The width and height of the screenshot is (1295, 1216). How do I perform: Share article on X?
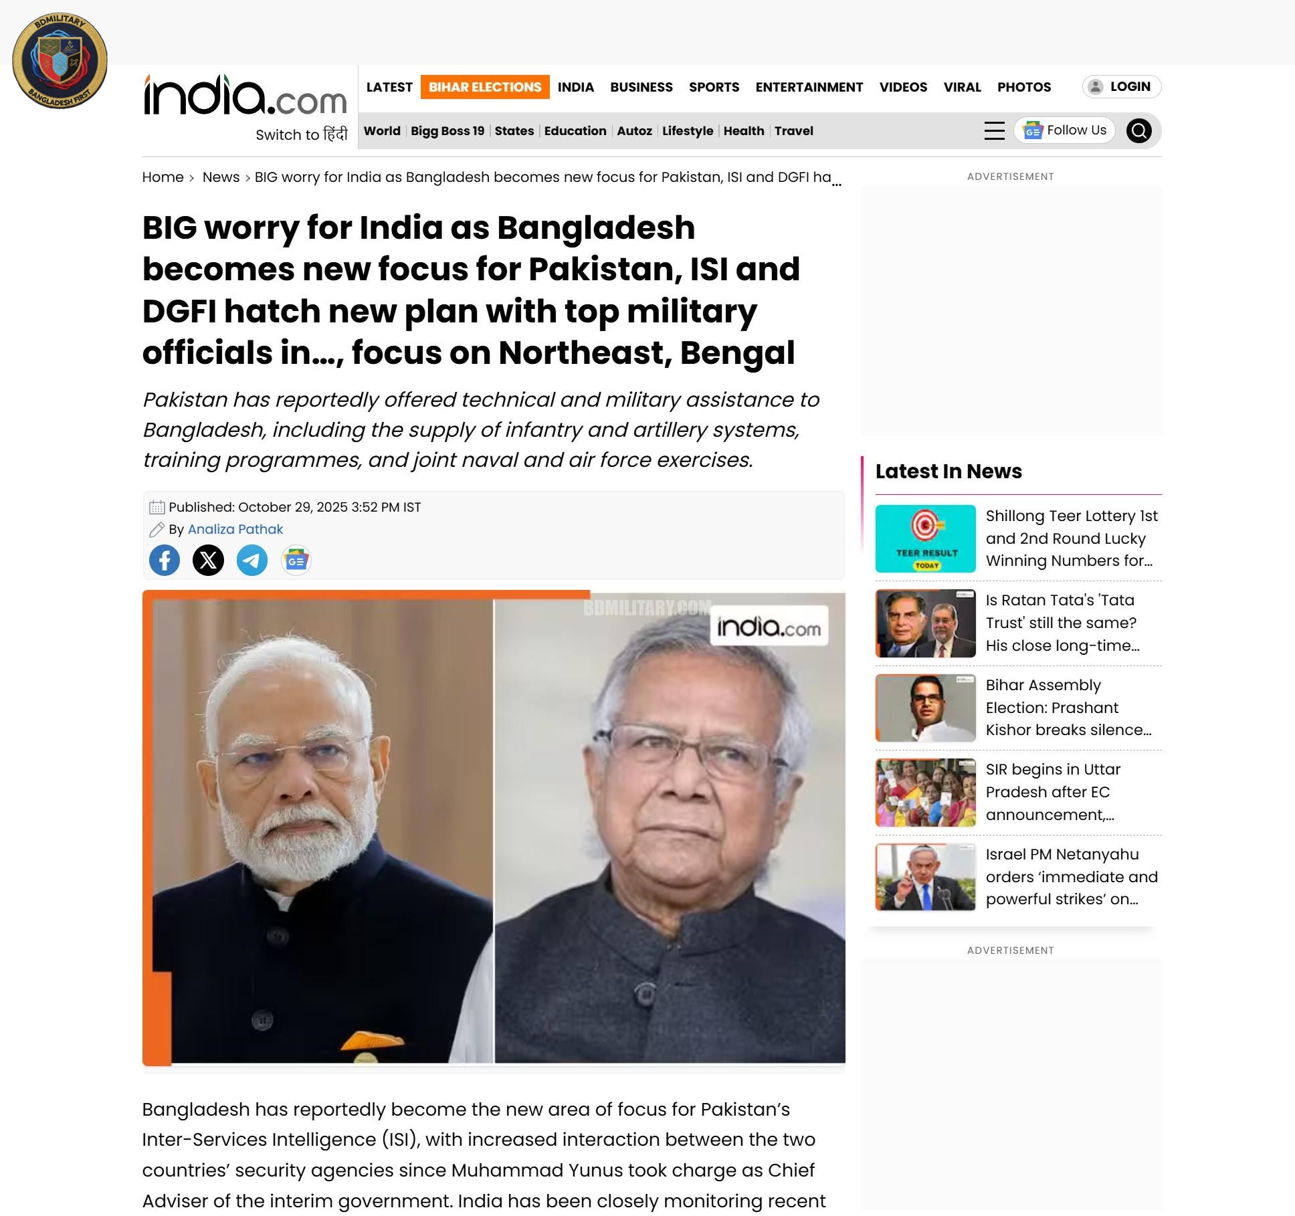[x=208, y=560]
